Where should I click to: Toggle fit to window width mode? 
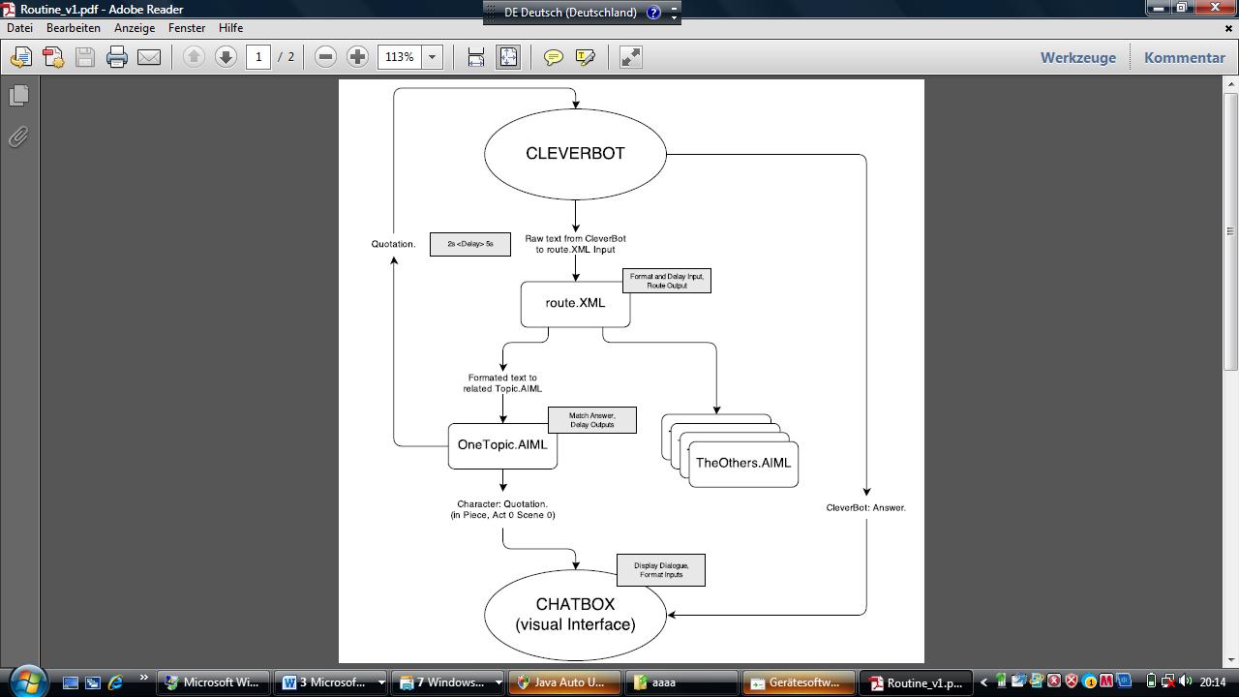(476, 57)
